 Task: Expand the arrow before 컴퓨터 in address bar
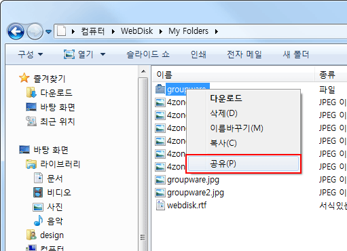(x=73, y=31)
